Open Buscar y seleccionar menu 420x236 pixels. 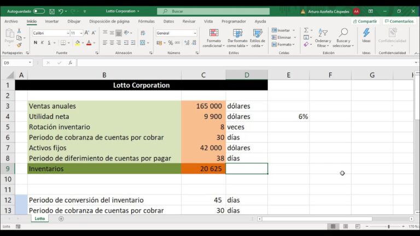click(x=343, y=38)
